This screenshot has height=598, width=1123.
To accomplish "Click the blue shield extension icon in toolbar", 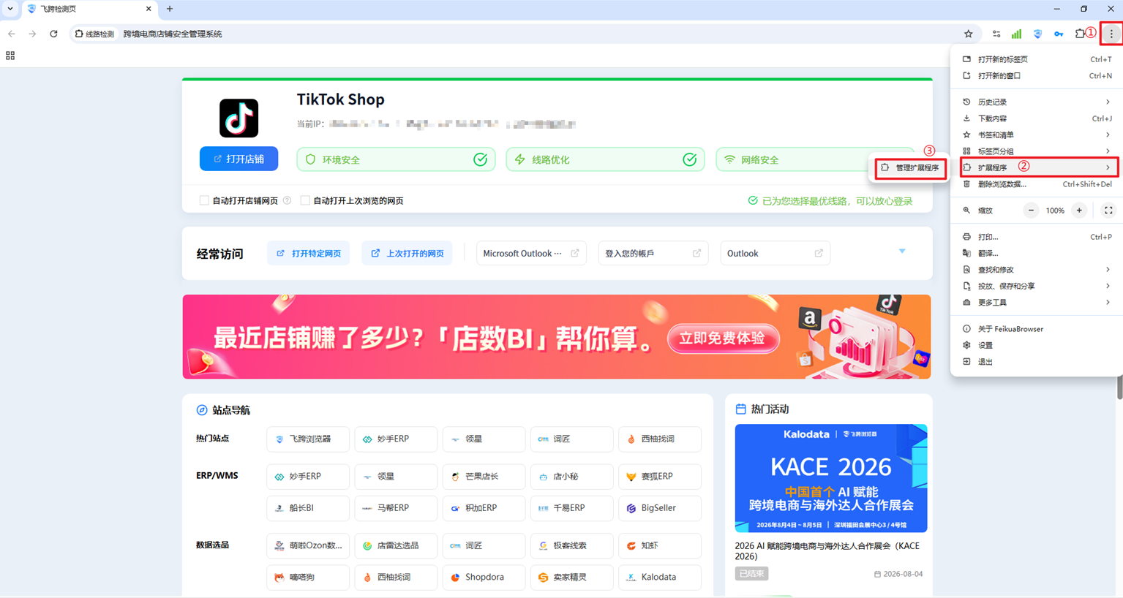I will click(1037, 34).
